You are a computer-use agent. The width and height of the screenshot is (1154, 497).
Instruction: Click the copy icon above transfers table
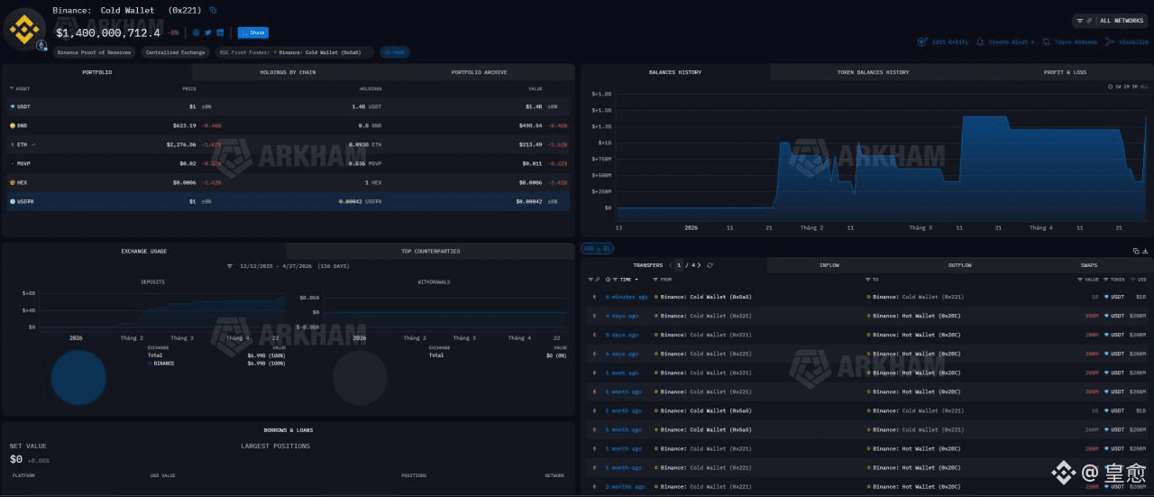point(1135,252)
